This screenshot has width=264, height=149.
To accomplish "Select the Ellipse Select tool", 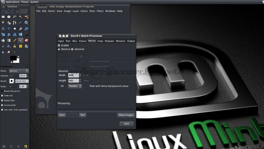I will [x=9, y=17].
